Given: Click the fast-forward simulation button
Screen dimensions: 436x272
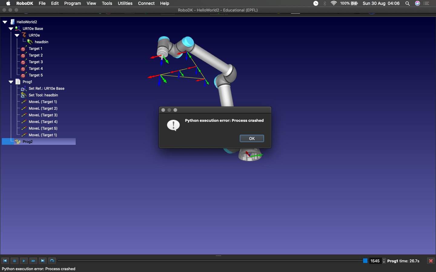Looking at the screenshot, I should 33,261.
